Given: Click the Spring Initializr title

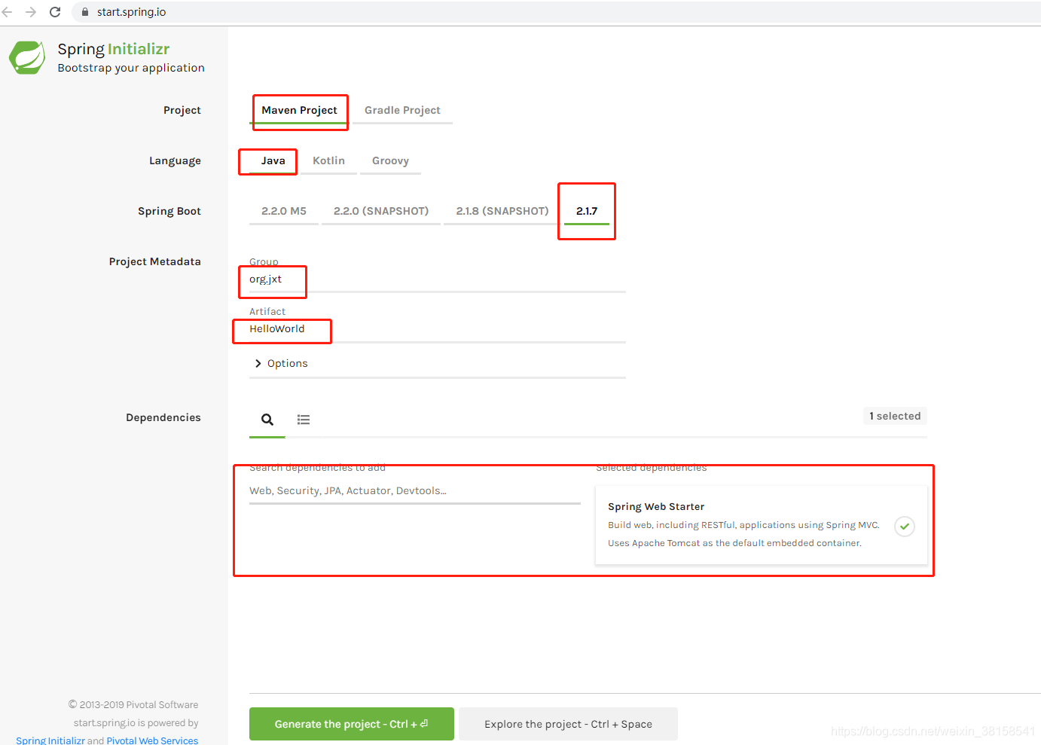Looking at the screenshot, I should [x=114, y=49].
